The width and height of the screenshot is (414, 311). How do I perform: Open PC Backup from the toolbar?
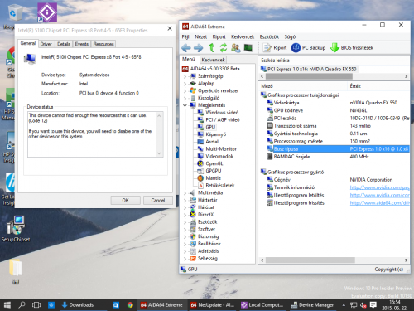309,48
